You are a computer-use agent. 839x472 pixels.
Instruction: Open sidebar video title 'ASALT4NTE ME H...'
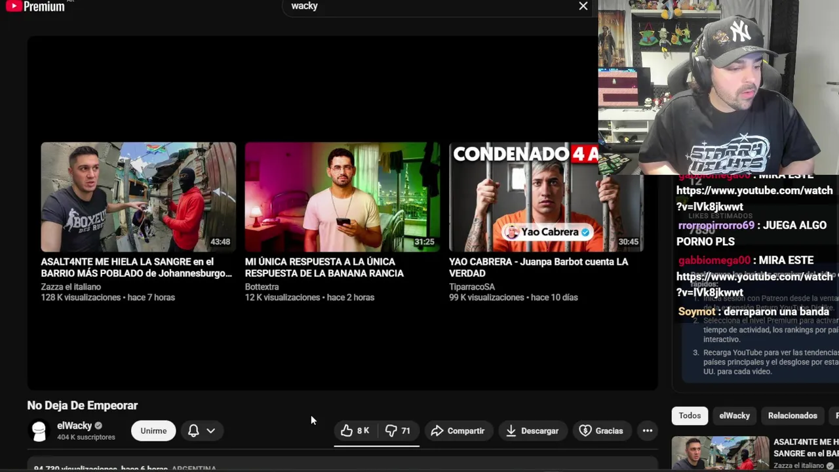pos(806,448)
